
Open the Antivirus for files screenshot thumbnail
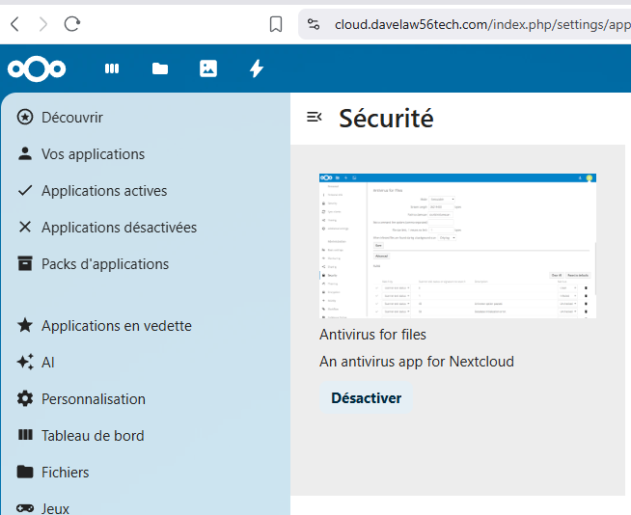click(x=457, y=246)
